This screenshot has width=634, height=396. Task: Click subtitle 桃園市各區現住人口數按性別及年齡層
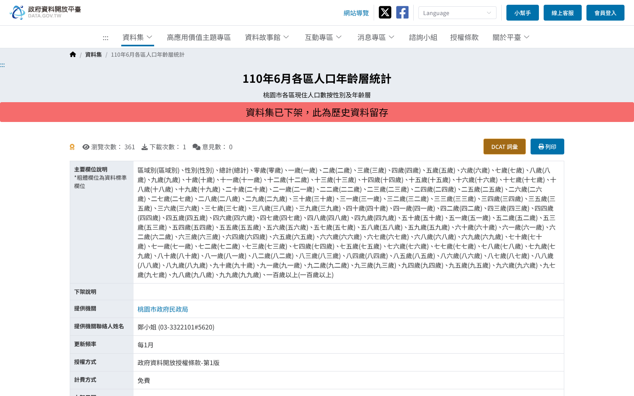[317, 95]
